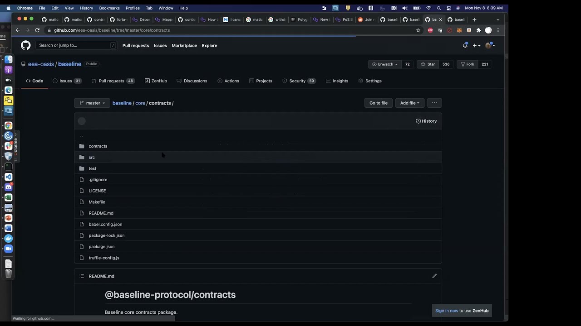Viewport: 581px width, 326px height.
Task: Open the LICENSE file
Action: tap(97, 191)
